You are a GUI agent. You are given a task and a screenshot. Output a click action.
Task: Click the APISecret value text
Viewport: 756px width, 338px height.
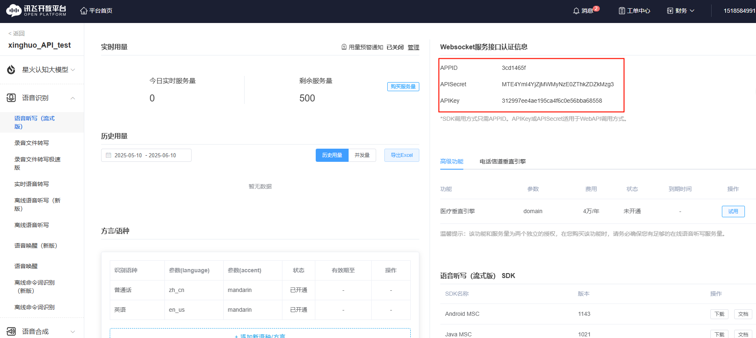[x=558, y=84]
